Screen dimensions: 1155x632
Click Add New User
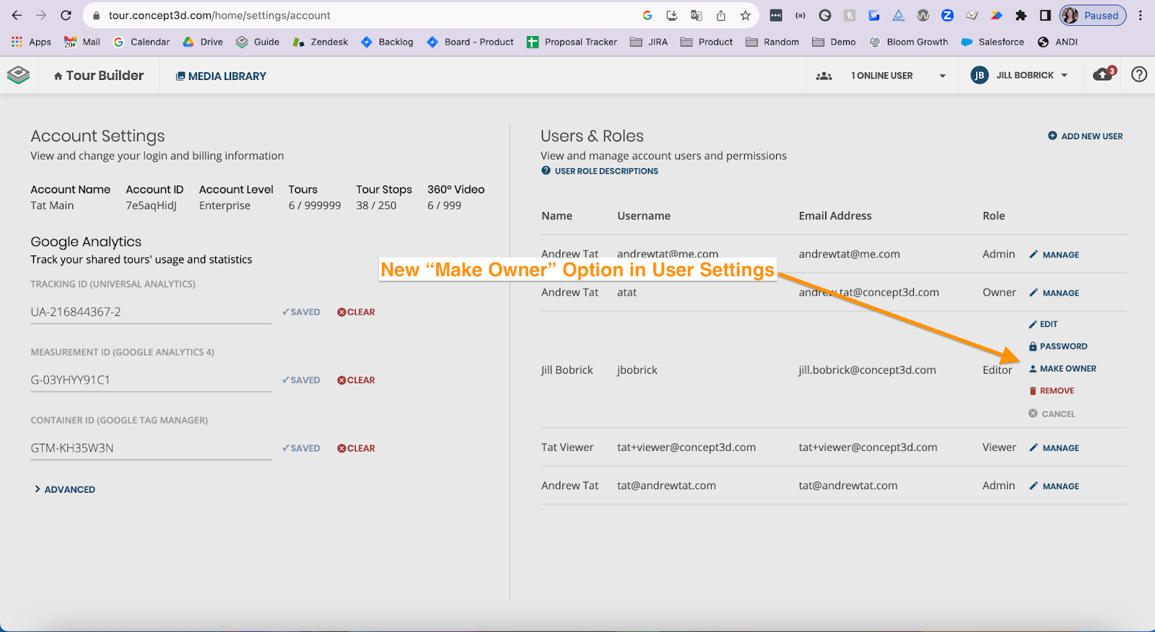1085,136
